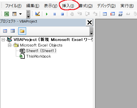Click the Step Into icon
Screen dimensions: 137x108
tap(79, 14)
